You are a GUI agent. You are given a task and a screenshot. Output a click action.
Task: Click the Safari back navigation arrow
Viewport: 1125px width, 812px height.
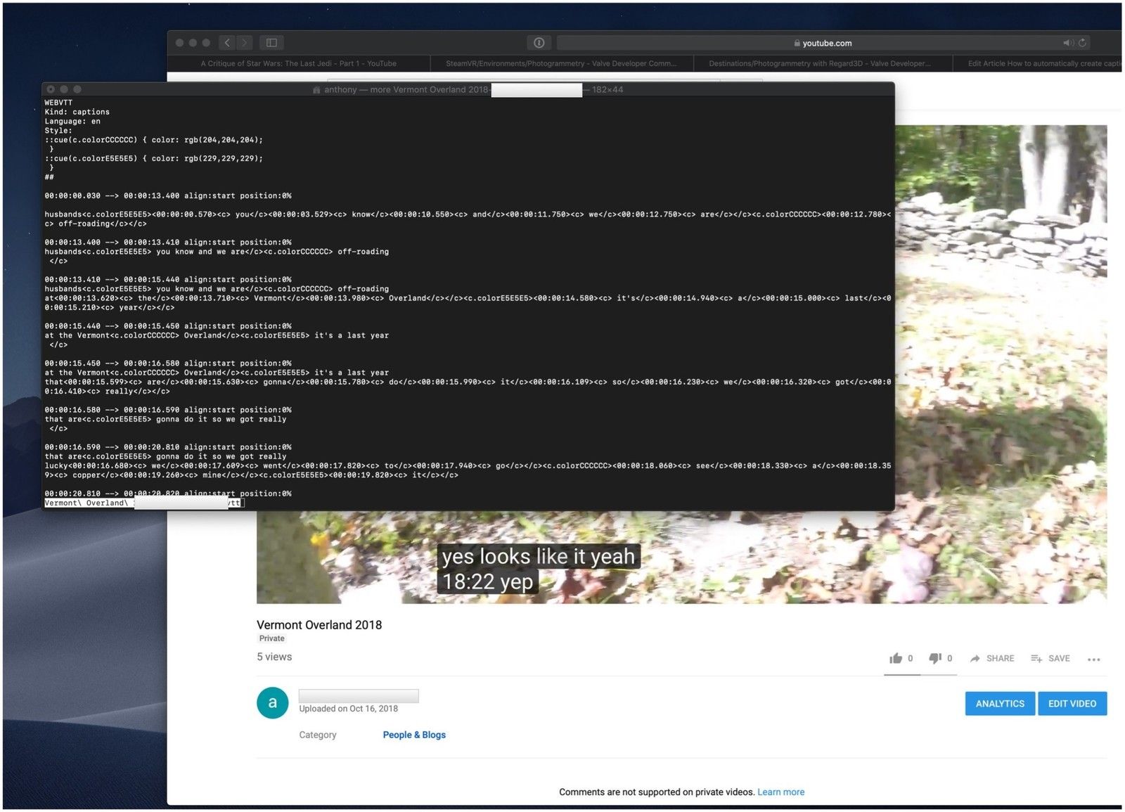tap(227, 43)
